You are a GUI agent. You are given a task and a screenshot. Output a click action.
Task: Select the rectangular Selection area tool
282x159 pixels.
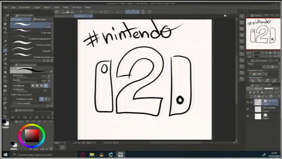coord(5,37)
